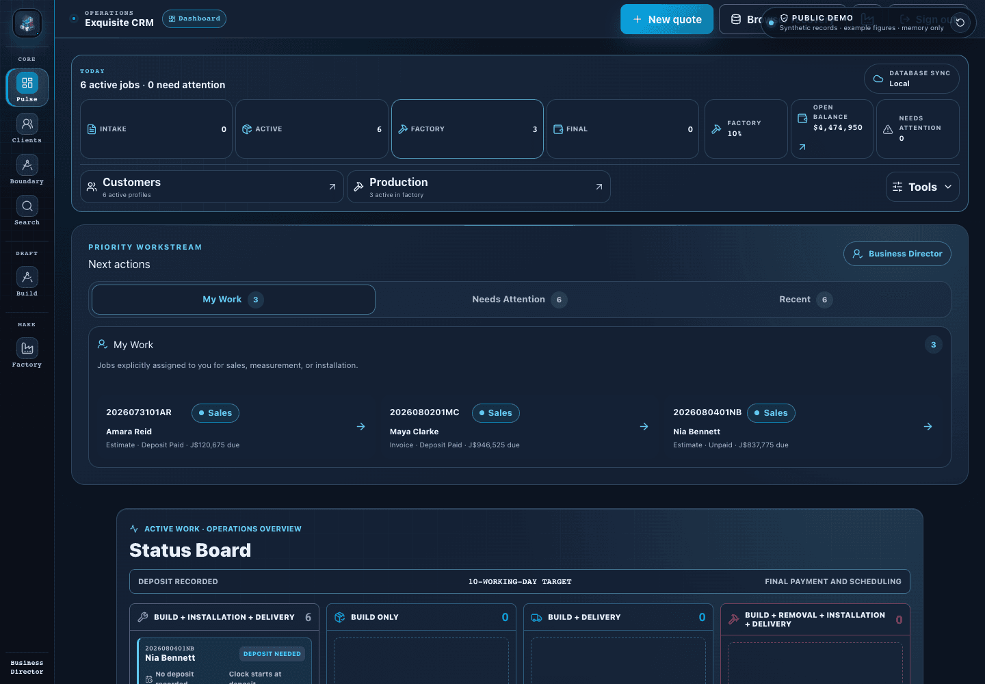Click the arrow next to the Amara Reid job
Viewport: 985px width, 684px height.
(361, 426)
